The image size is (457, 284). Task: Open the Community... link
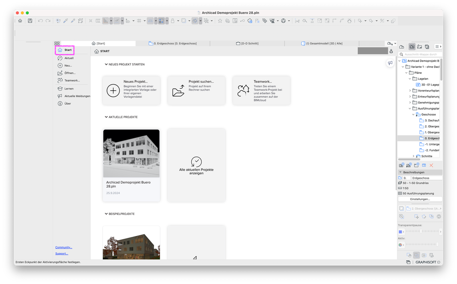64,247
